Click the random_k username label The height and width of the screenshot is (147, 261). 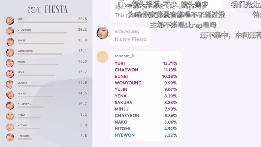click(x=124, y=56)
